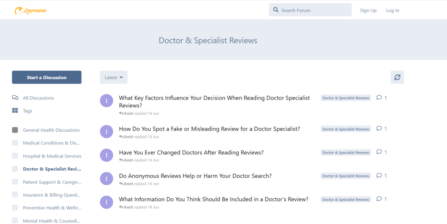Click the Tags grid icon
Image resolution: width=447 pixels, height=224 pixels.
15,111
